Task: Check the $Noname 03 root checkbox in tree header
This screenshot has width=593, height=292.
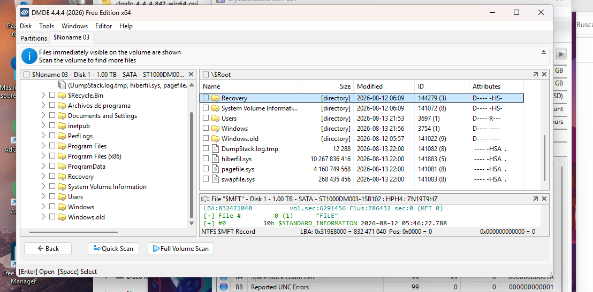Action: pos(26,75)
